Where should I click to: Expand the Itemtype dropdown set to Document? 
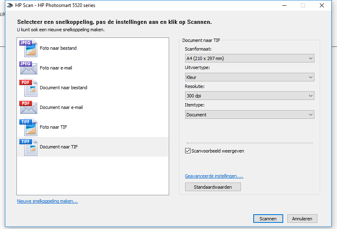[x=250, y=115]
